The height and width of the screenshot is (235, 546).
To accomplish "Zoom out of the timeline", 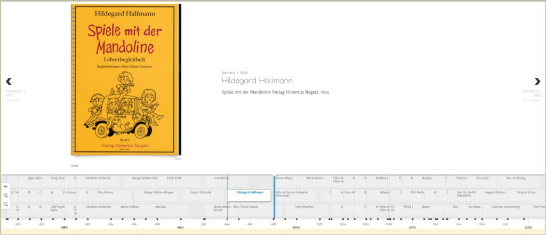I will point(5,205).
